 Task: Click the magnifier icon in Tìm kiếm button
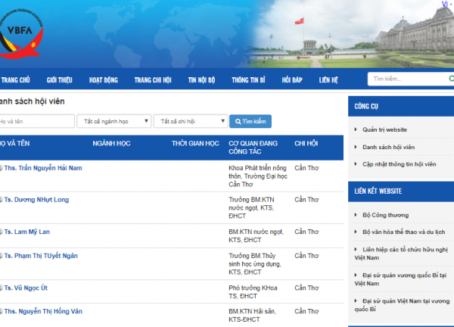(x=238, y=121)
